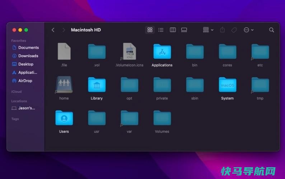Select the tmp folder alias

(260, 85)
